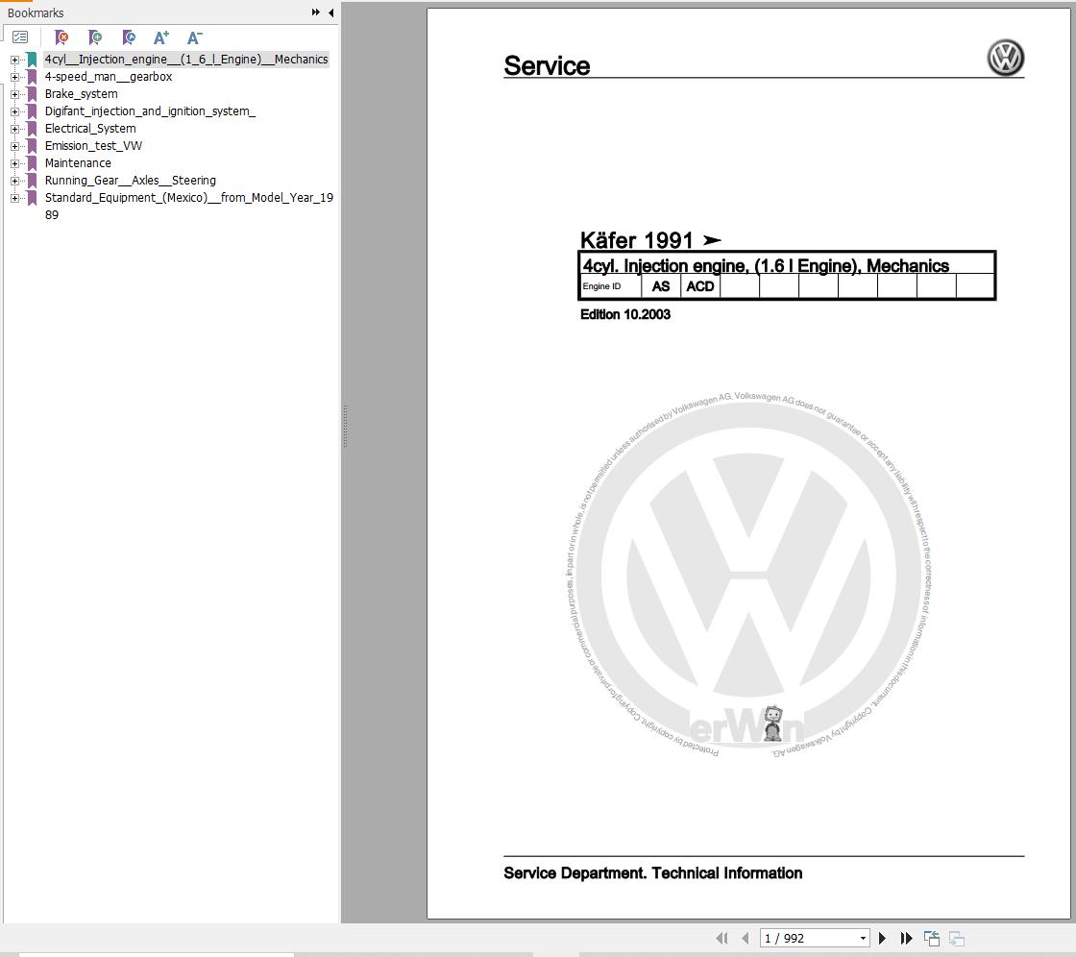This screenshot has width=1076, height=957.
Task: Click the bookmark icon beside 4-speed_man__gearbox
Action: [32, 77]
